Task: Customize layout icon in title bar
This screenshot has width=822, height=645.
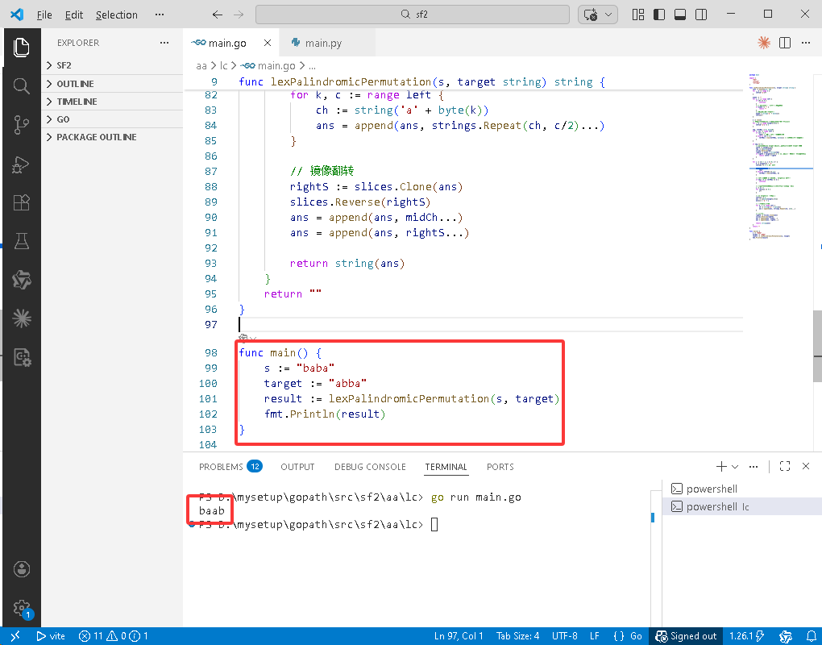Action: pyautogui.click(x=638, y=15)
